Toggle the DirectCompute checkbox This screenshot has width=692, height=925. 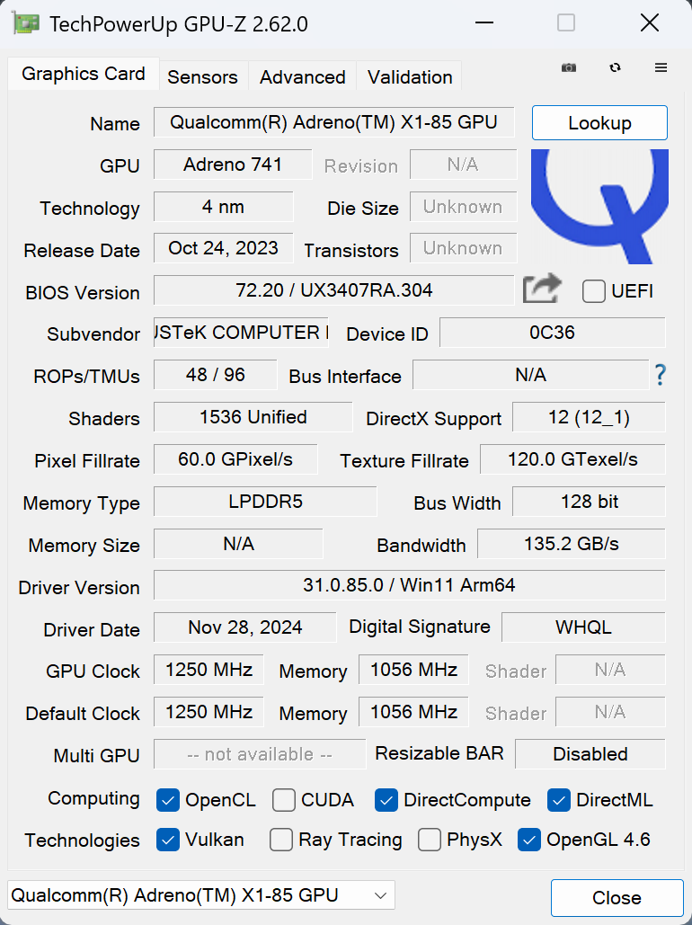tap(386, 801)
